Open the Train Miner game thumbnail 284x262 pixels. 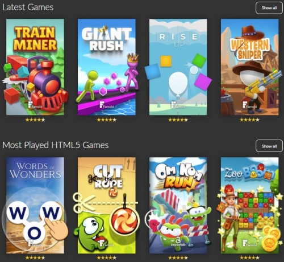[35, 67]
